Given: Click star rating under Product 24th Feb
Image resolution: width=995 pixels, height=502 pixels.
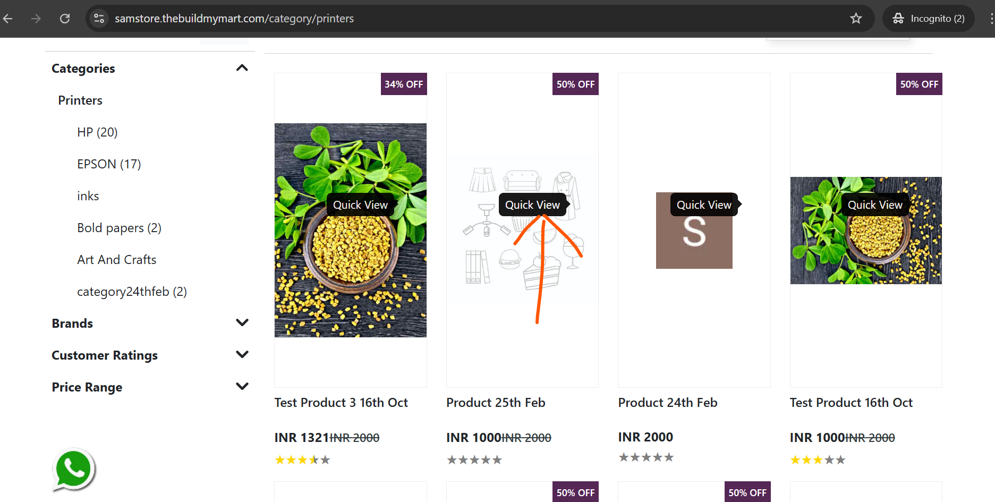Looking at the screenshot, I should pos(646,457).
